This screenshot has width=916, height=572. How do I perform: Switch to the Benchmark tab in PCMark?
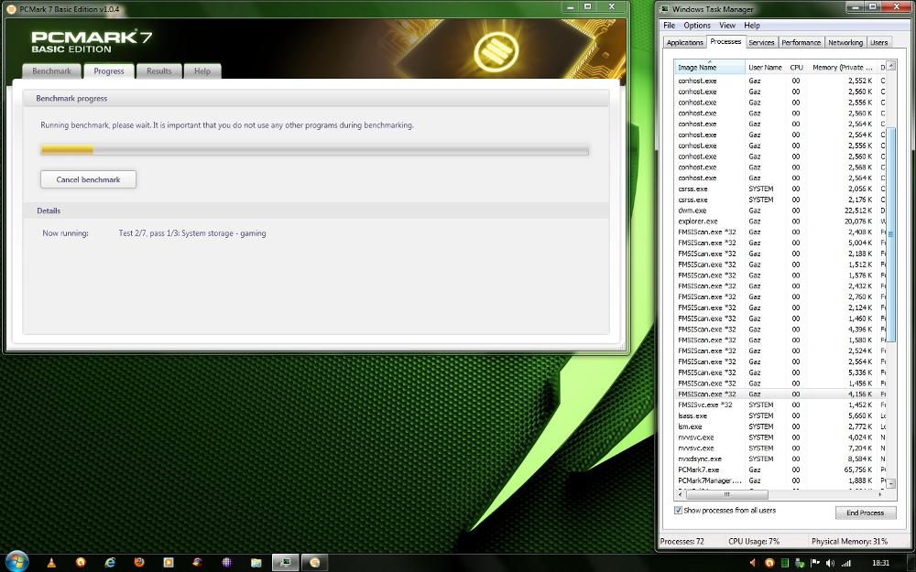click(x=51, y=71)
